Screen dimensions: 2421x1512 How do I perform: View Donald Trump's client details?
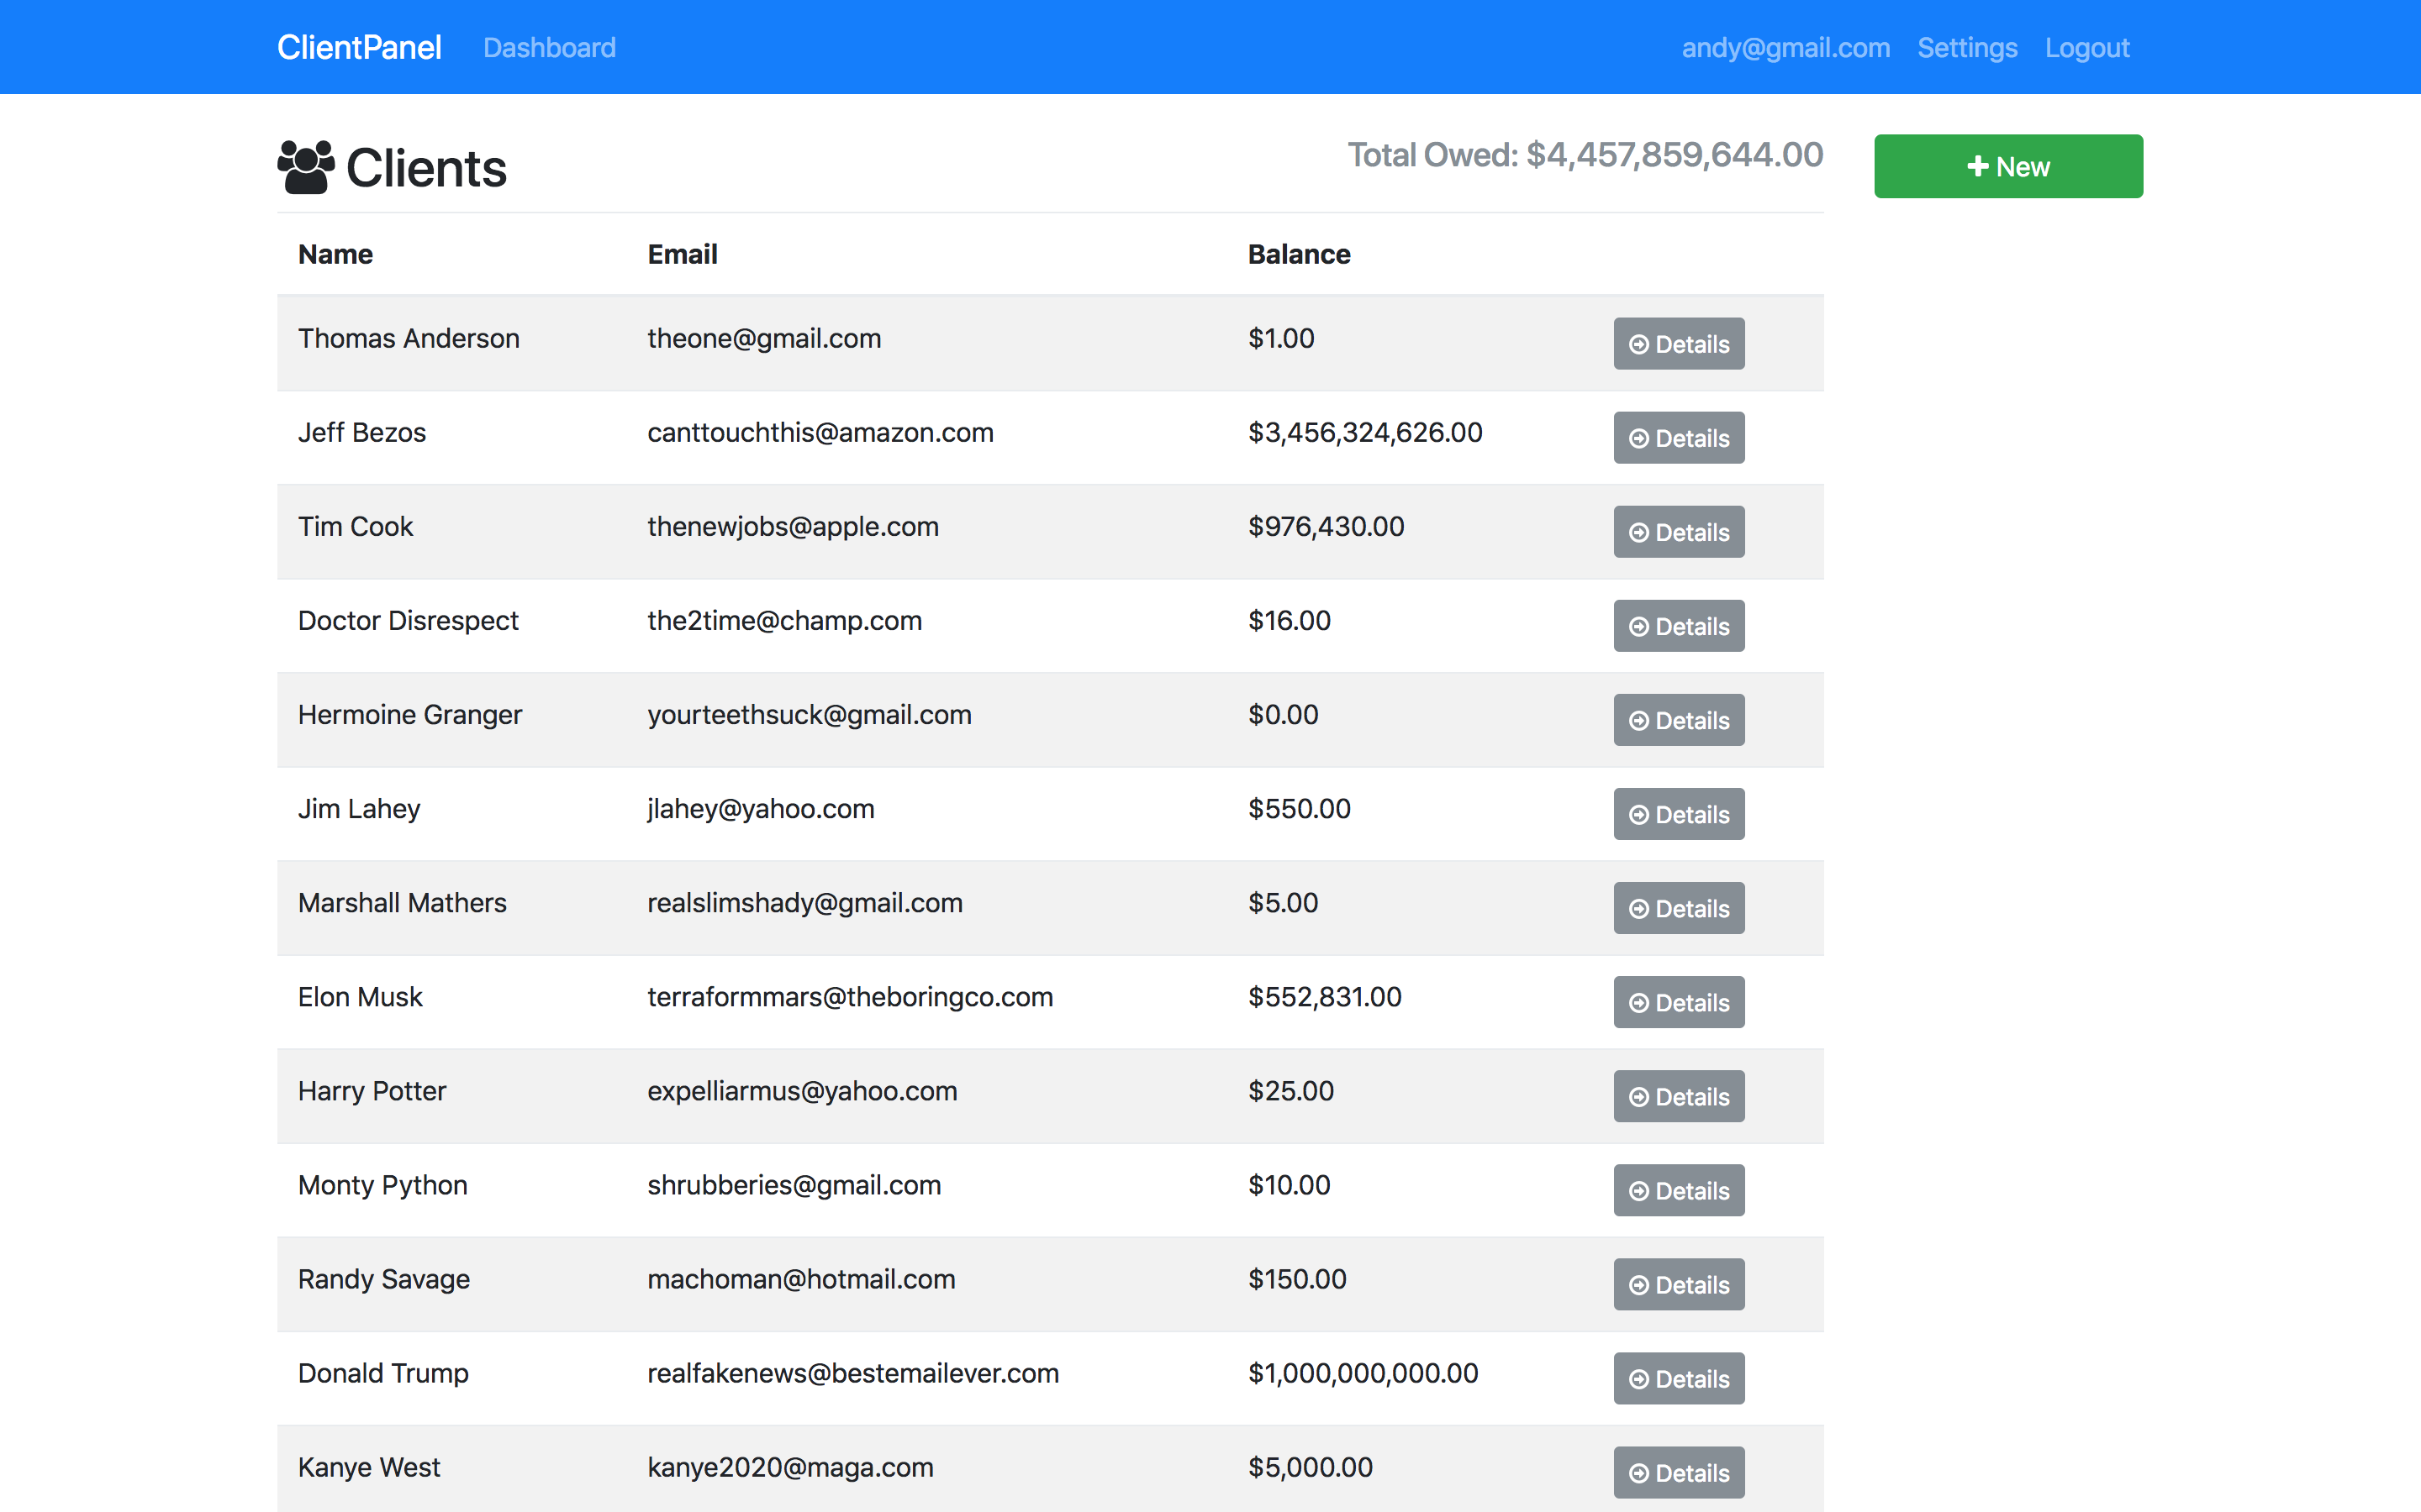pyautogui.click(x=1679, y=1379)
